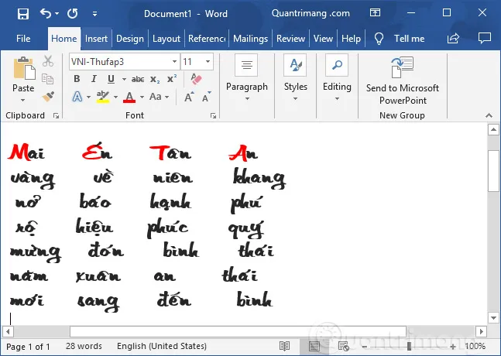Select the Format Painter brush
The image size is (501, 356).
pyautogui.click(x=48, y=97)
